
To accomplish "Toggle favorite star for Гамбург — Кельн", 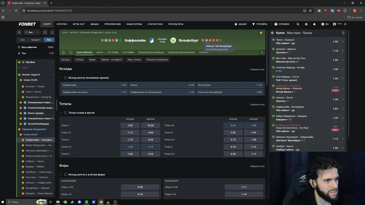I will [x=23, y=161].
